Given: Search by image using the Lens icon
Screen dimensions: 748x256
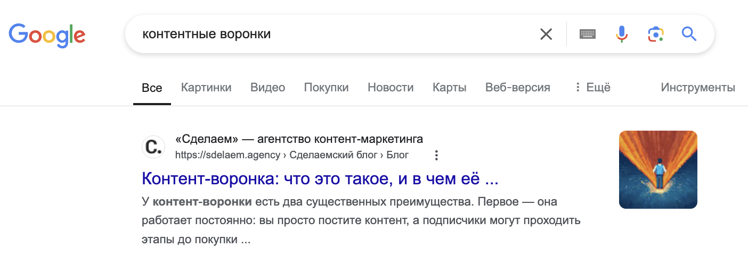Looking at the screenshot, I should coord(656,35).
